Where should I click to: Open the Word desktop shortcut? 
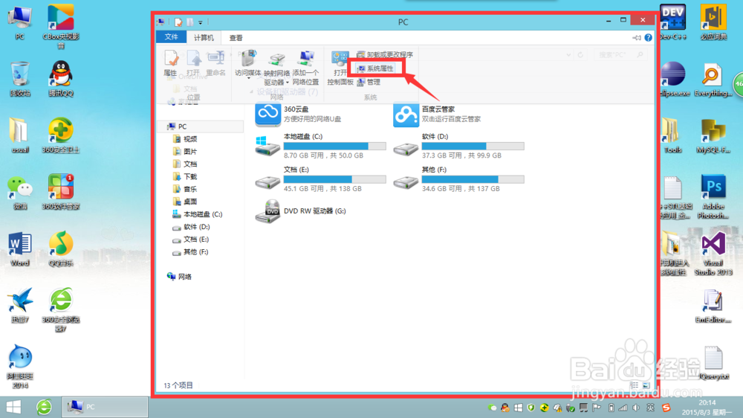pos(20,248)
